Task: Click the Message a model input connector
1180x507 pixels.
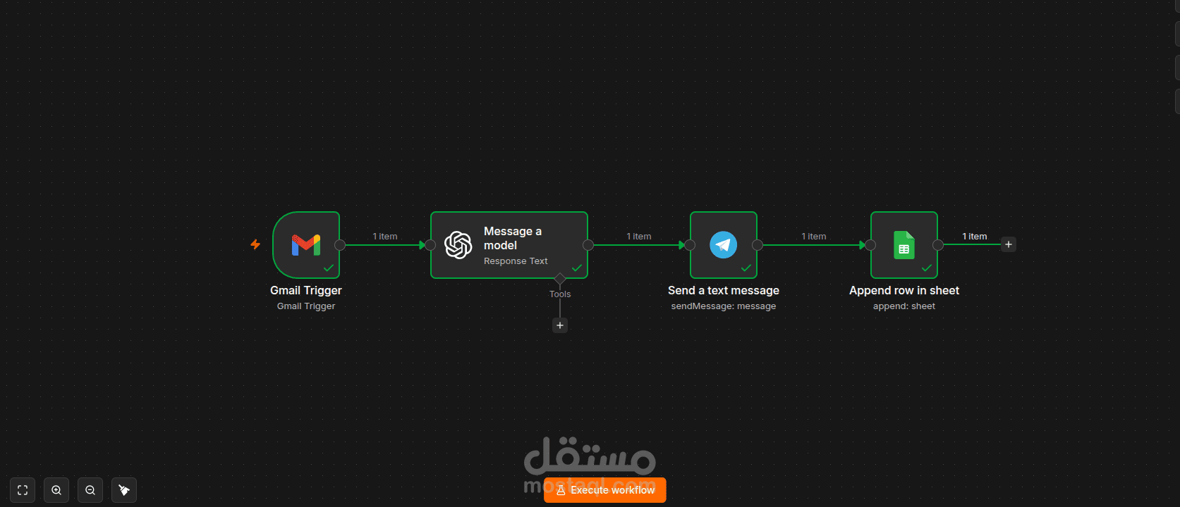Action: (x=430, y=245)
